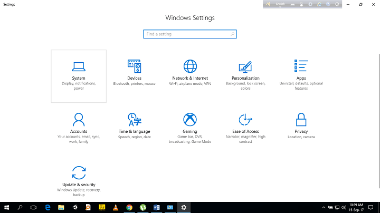Open Network & Internet globe icon

(190, 66)
